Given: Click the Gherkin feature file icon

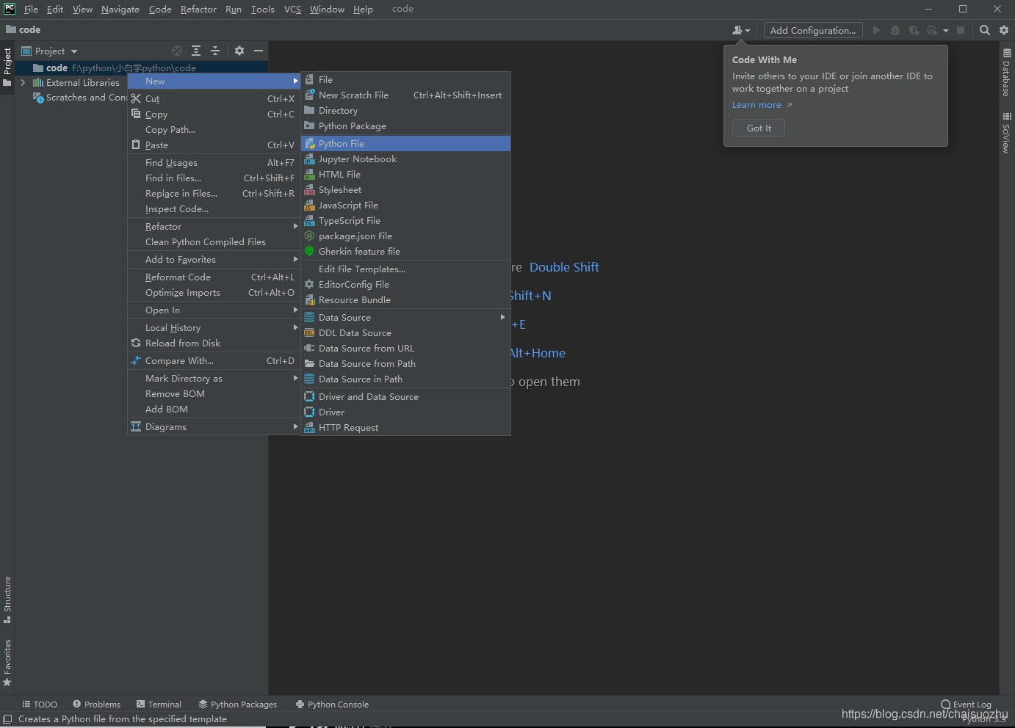Looking at the screenshot, I should pyautogui.click(x=310, y=252).
